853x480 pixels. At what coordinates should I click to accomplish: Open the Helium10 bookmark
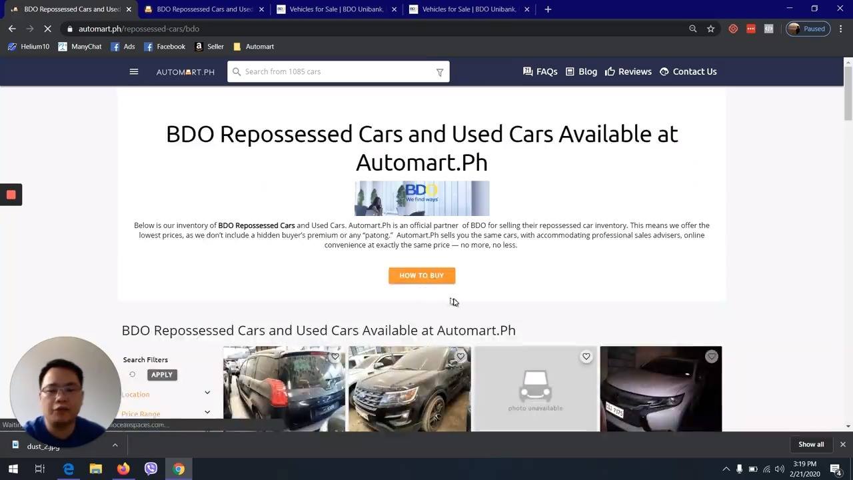click(x=29, y=47)
